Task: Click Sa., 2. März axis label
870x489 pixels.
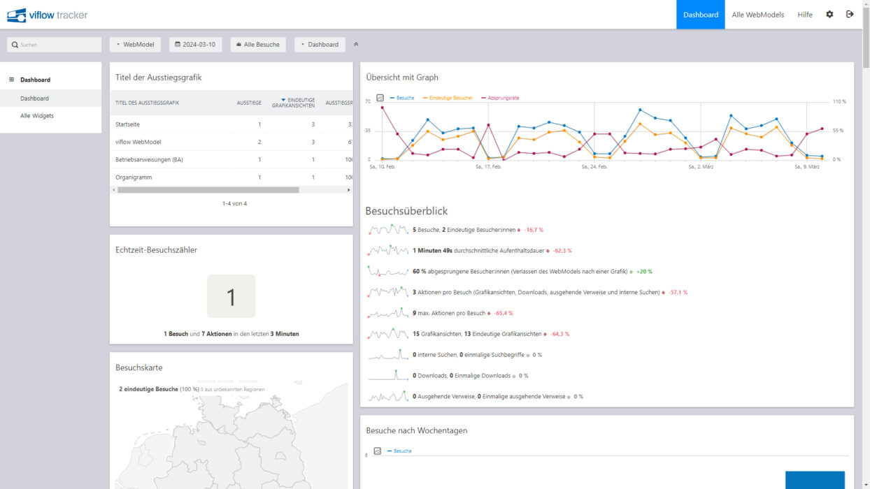Action: coord(700,167)
